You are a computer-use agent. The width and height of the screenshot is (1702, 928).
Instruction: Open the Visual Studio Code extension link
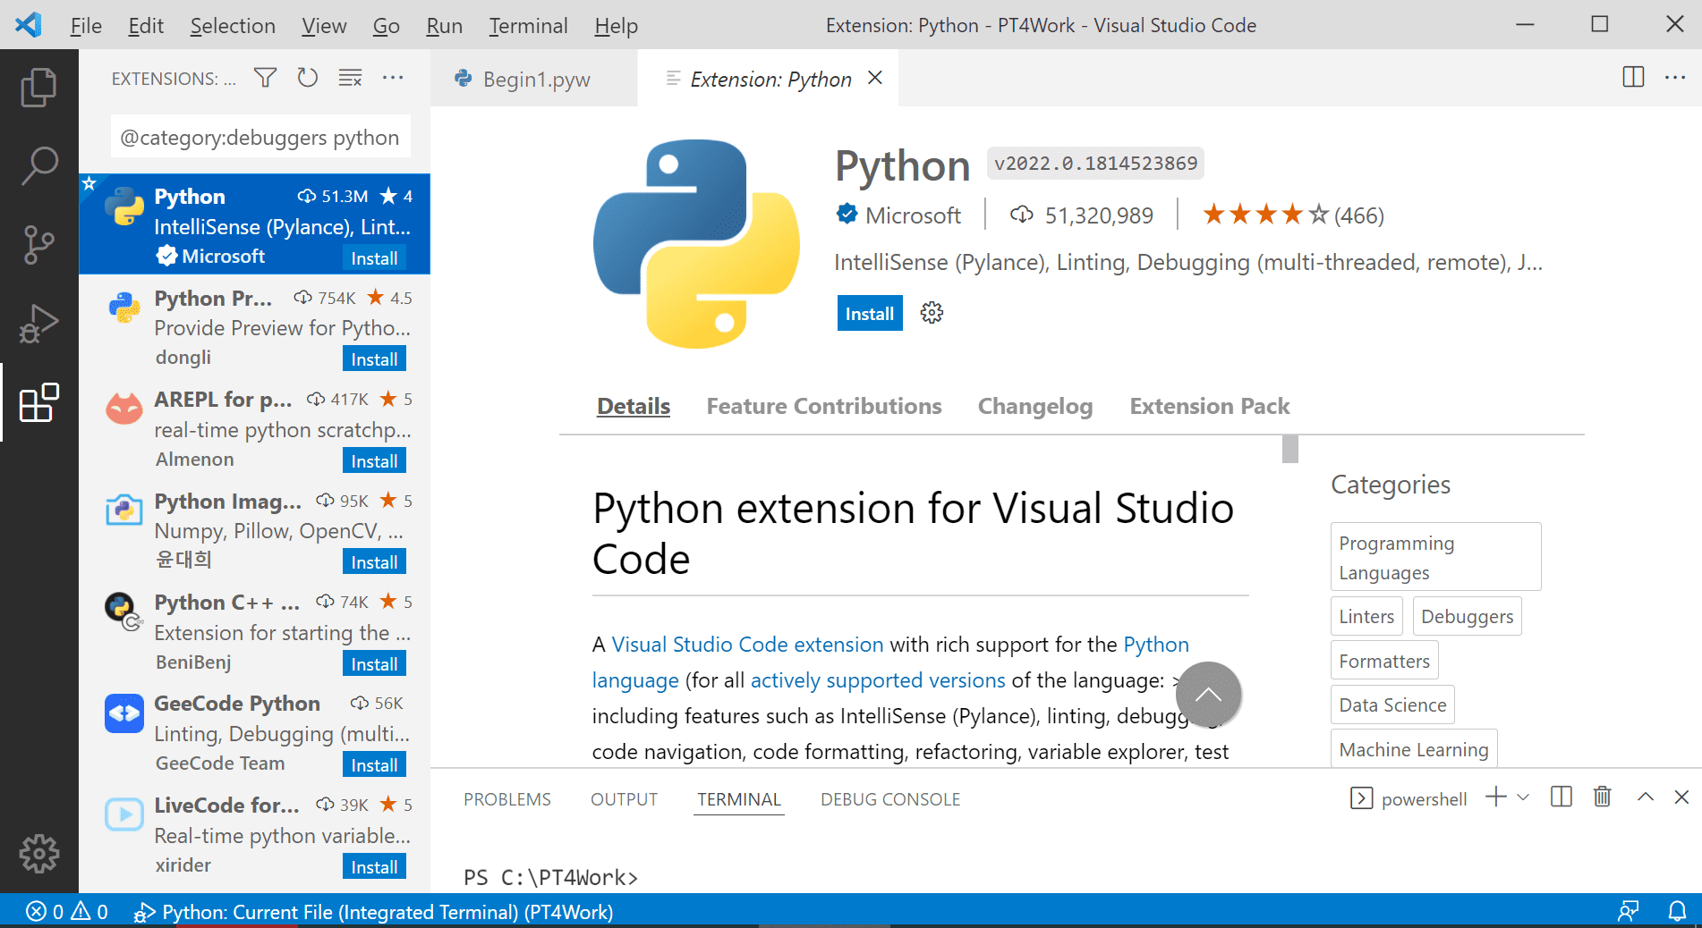pos(747,645)
